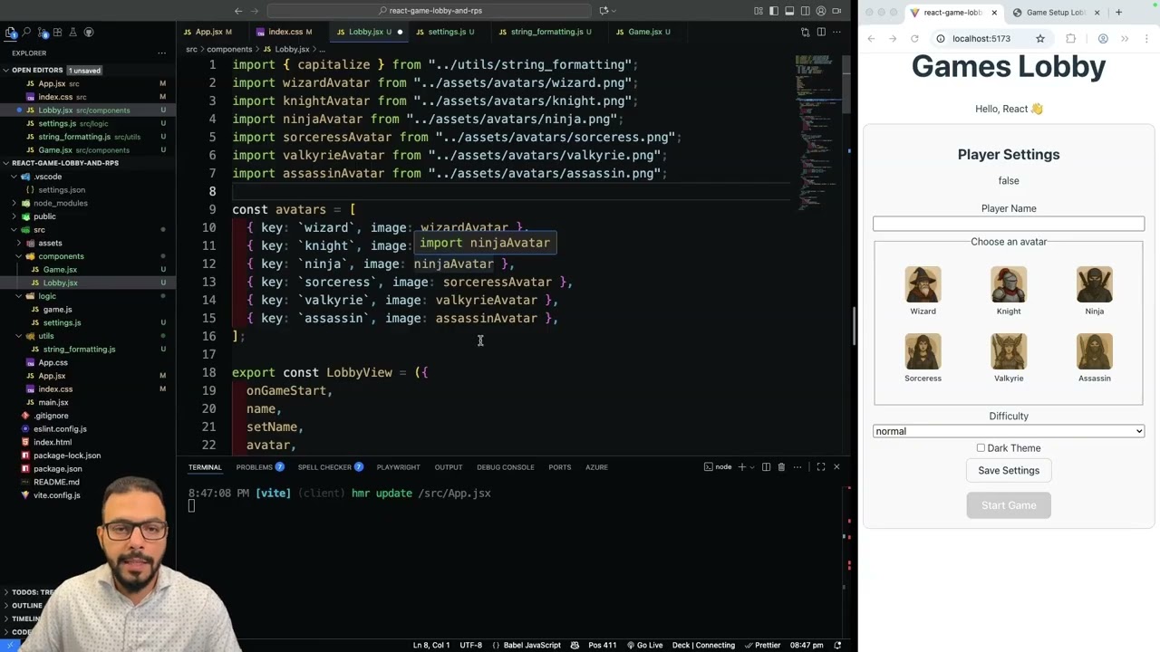Choose the Ninja avatar
Image resolution: width=1160 pixels, height=652 pixels.
(x=1094, y=286)
